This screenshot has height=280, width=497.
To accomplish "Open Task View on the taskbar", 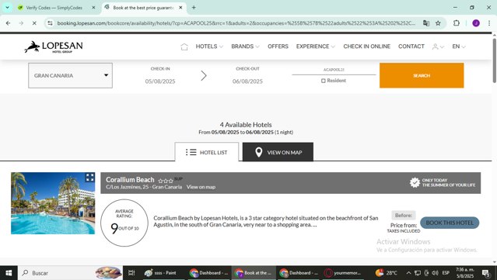I will 131,273.
